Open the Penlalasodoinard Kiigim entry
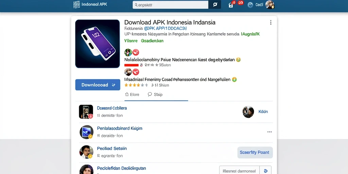This screenshot has width=348, height=174. (x=120, y=128)
